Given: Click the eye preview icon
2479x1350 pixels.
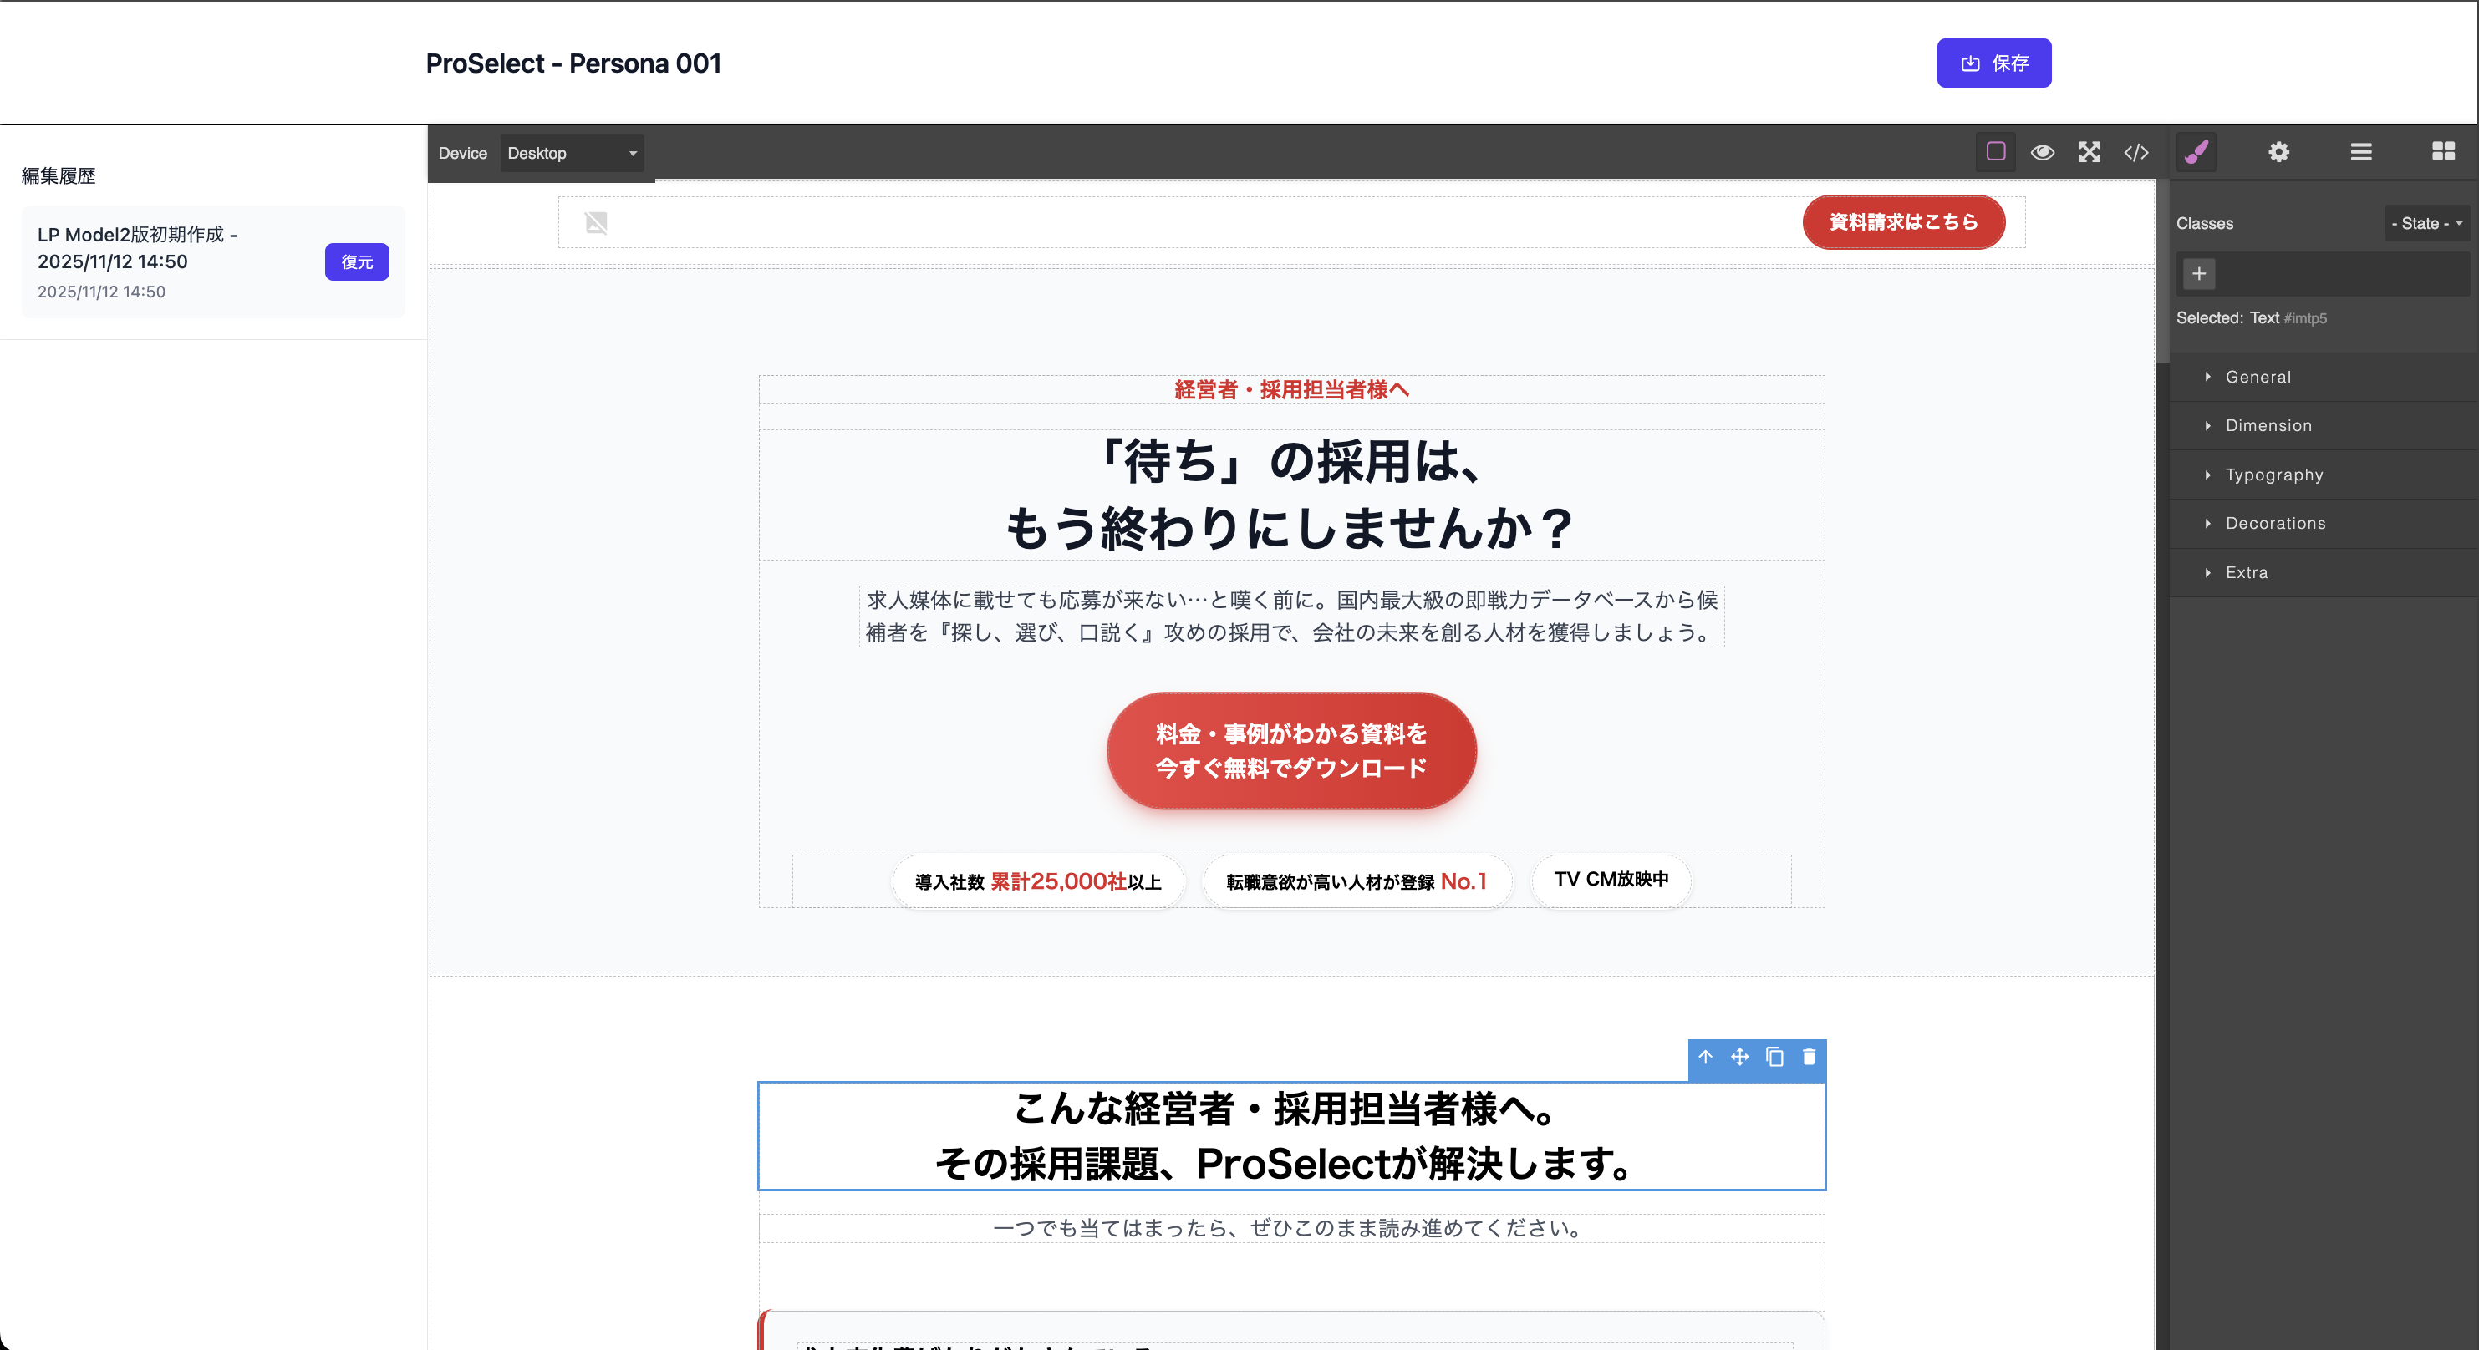Looking at the screenshot, I should pyautogui.click(x=2042, y=152).
